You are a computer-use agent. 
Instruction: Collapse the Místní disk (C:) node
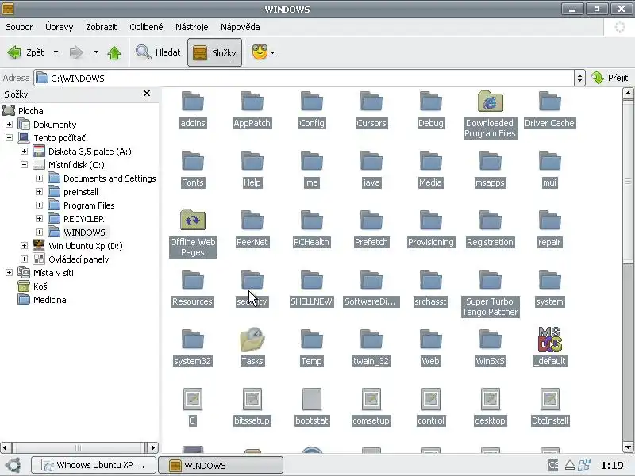click(x=24, y=165)
